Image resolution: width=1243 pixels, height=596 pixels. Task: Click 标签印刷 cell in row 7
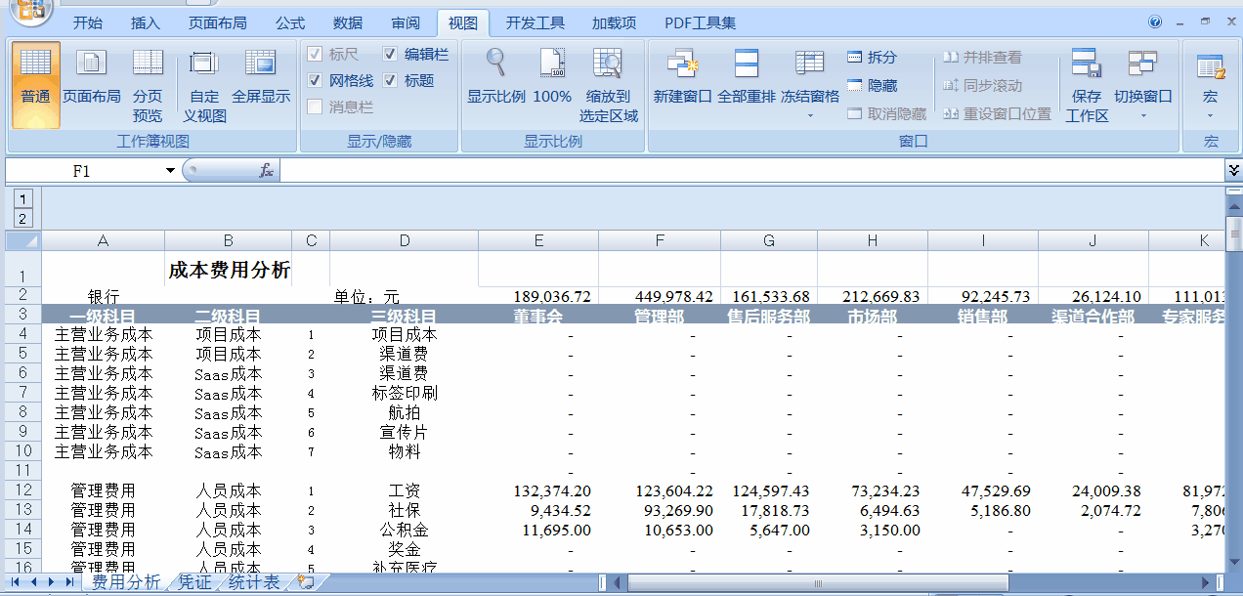pos(405,393)
